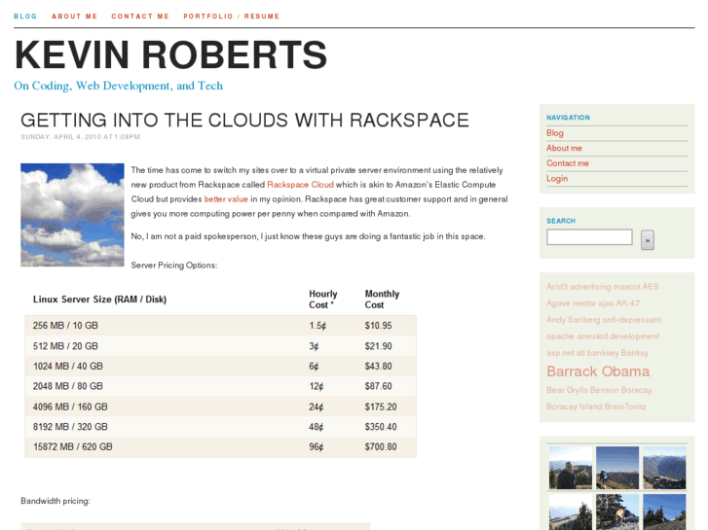Open Login in the sidebar navigation
Viewport: 708px width, 530px height.
[x=557, y=179]
